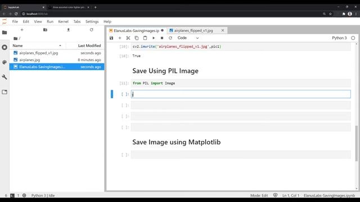360x202 pixels.
Task: Click the 'from PIL import Image' cell
Action: [x=241, y=83]
